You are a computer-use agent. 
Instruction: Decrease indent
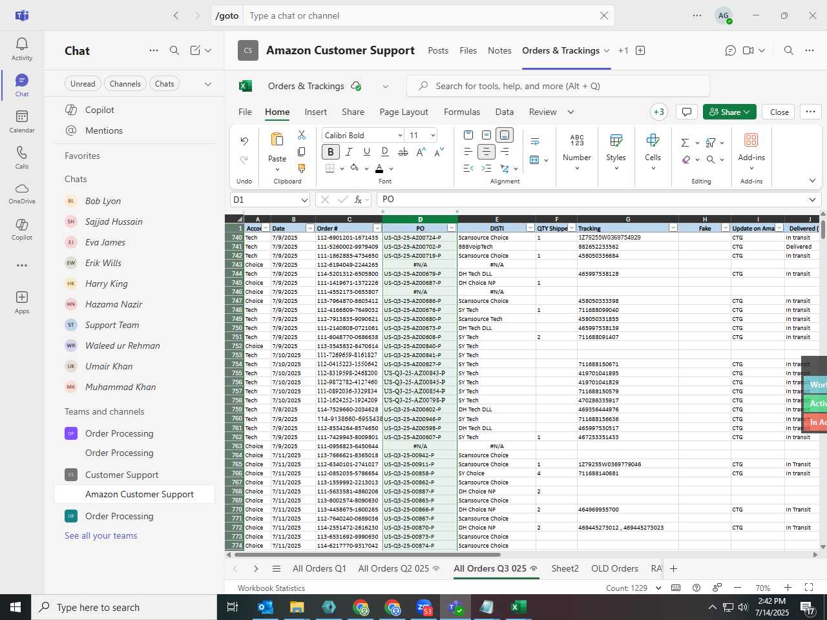click(x=468, y=169)
